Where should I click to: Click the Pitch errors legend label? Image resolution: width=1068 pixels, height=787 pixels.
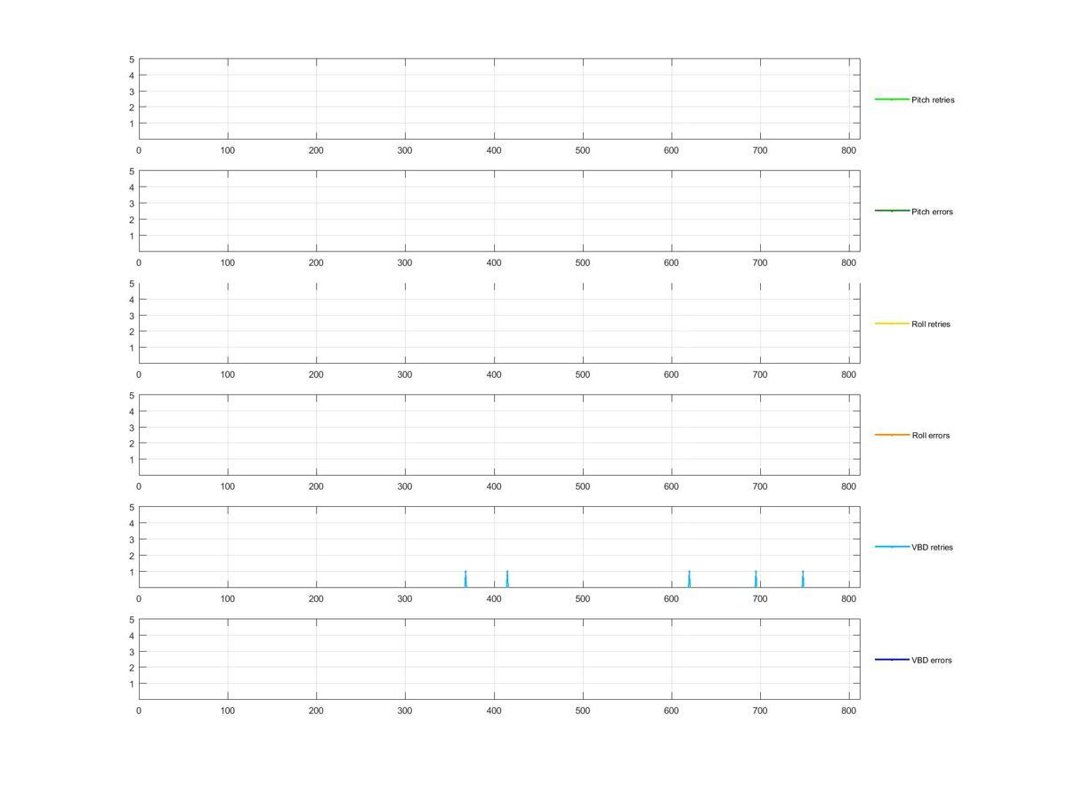coord(932,212)
